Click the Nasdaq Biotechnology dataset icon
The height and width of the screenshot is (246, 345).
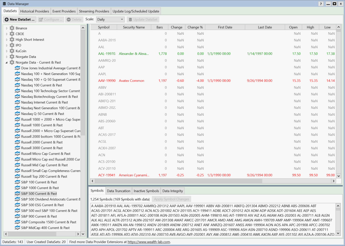(18, 97)
